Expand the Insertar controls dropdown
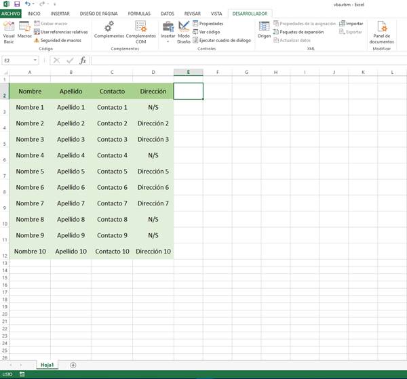 point(168,41)
